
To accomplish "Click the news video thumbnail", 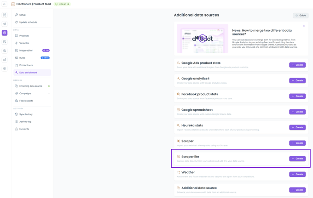I will pos(203,39).
